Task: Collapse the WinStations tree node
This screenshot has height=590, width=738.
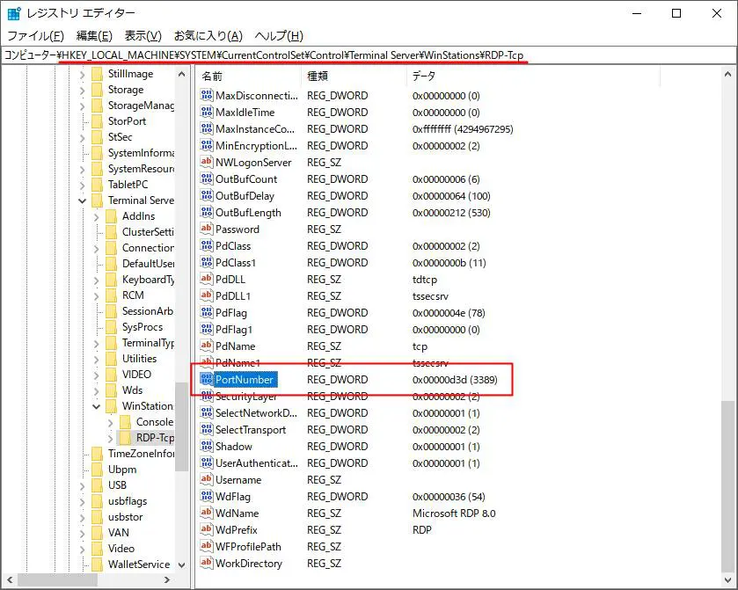Action: coord(97,406)
